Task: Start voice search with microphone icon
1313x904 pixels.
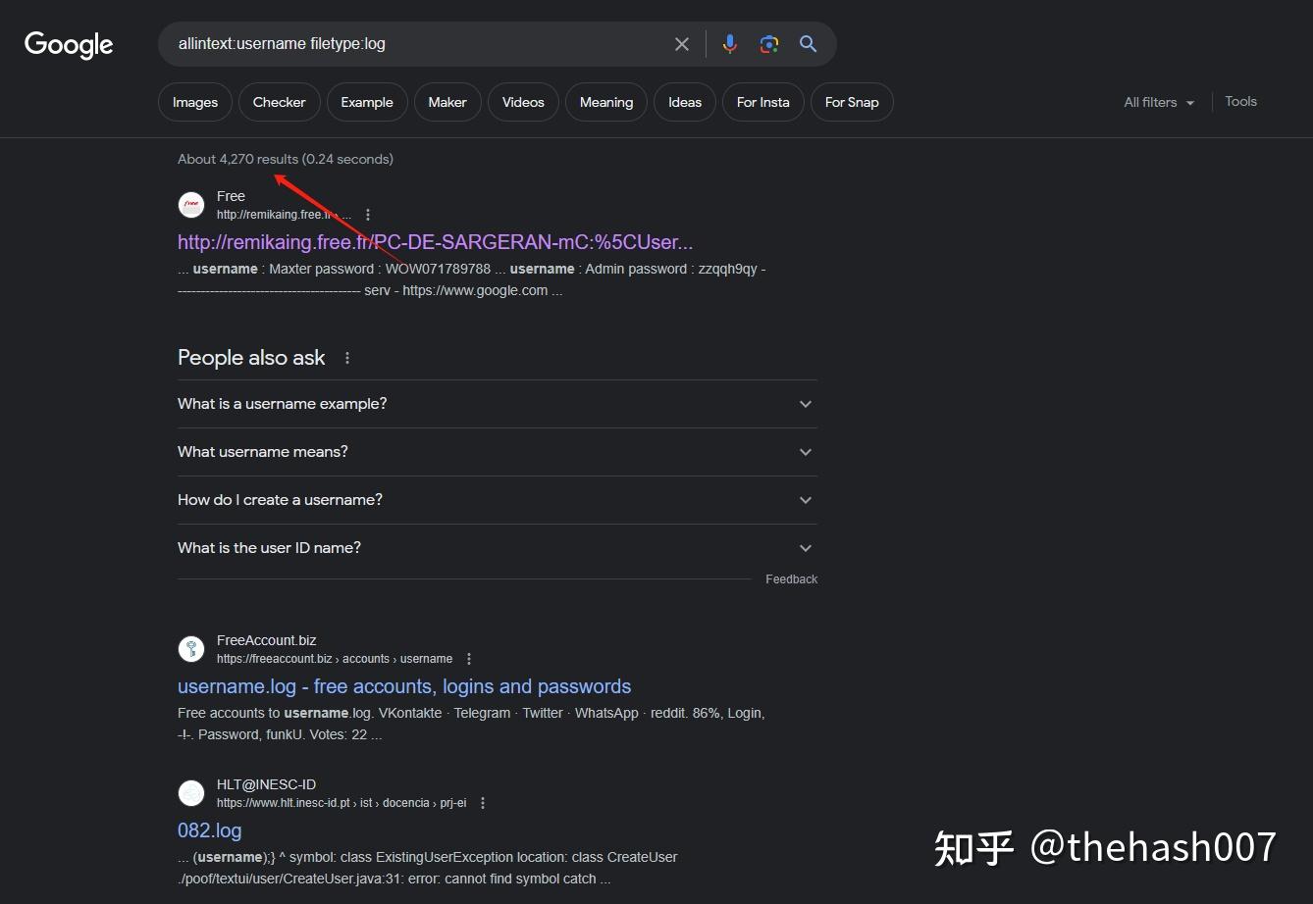Action: click(x=730, y=44)
